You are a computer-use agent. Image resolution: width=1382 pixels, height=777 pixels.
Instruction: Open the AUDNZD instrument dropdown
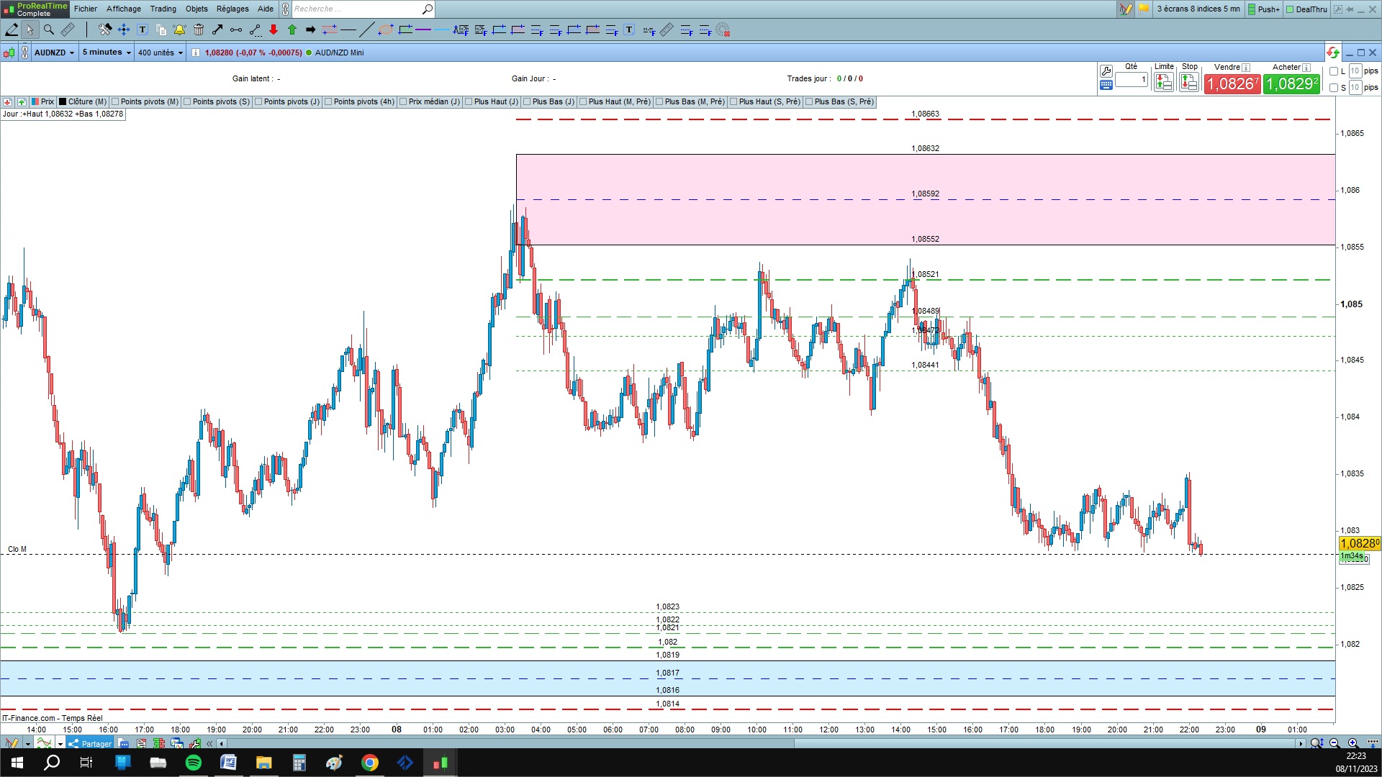[x=55, y=53]
